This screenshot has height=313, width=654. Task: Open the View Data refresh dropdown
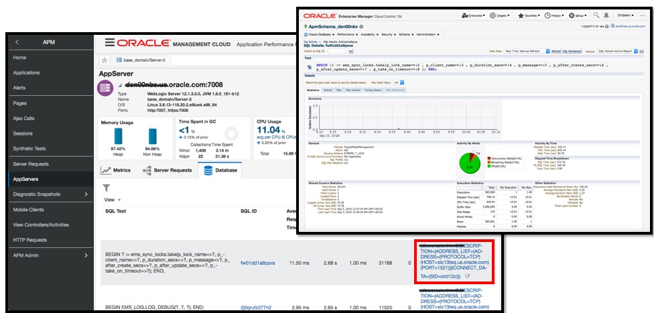click(527, 51)
